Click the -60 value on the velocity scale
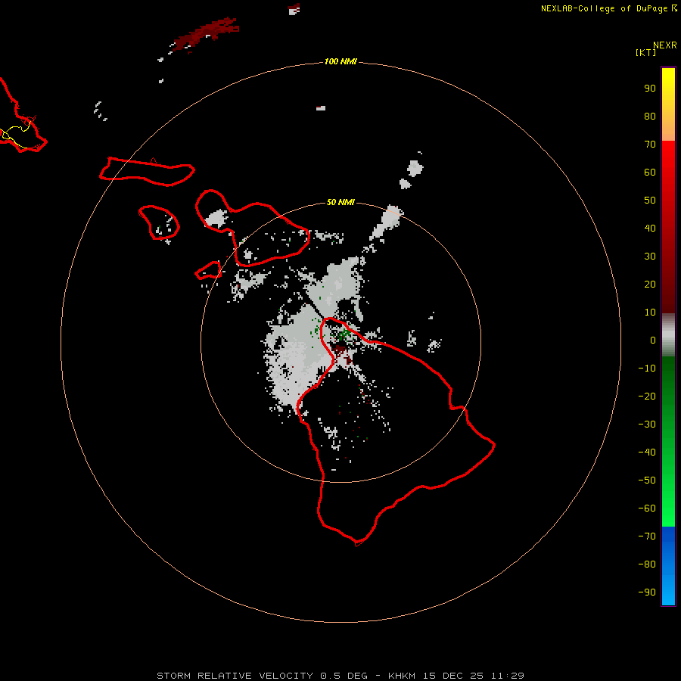Image resolution: width=681 pixels, height=681 pixels. (x=647, y=508)
